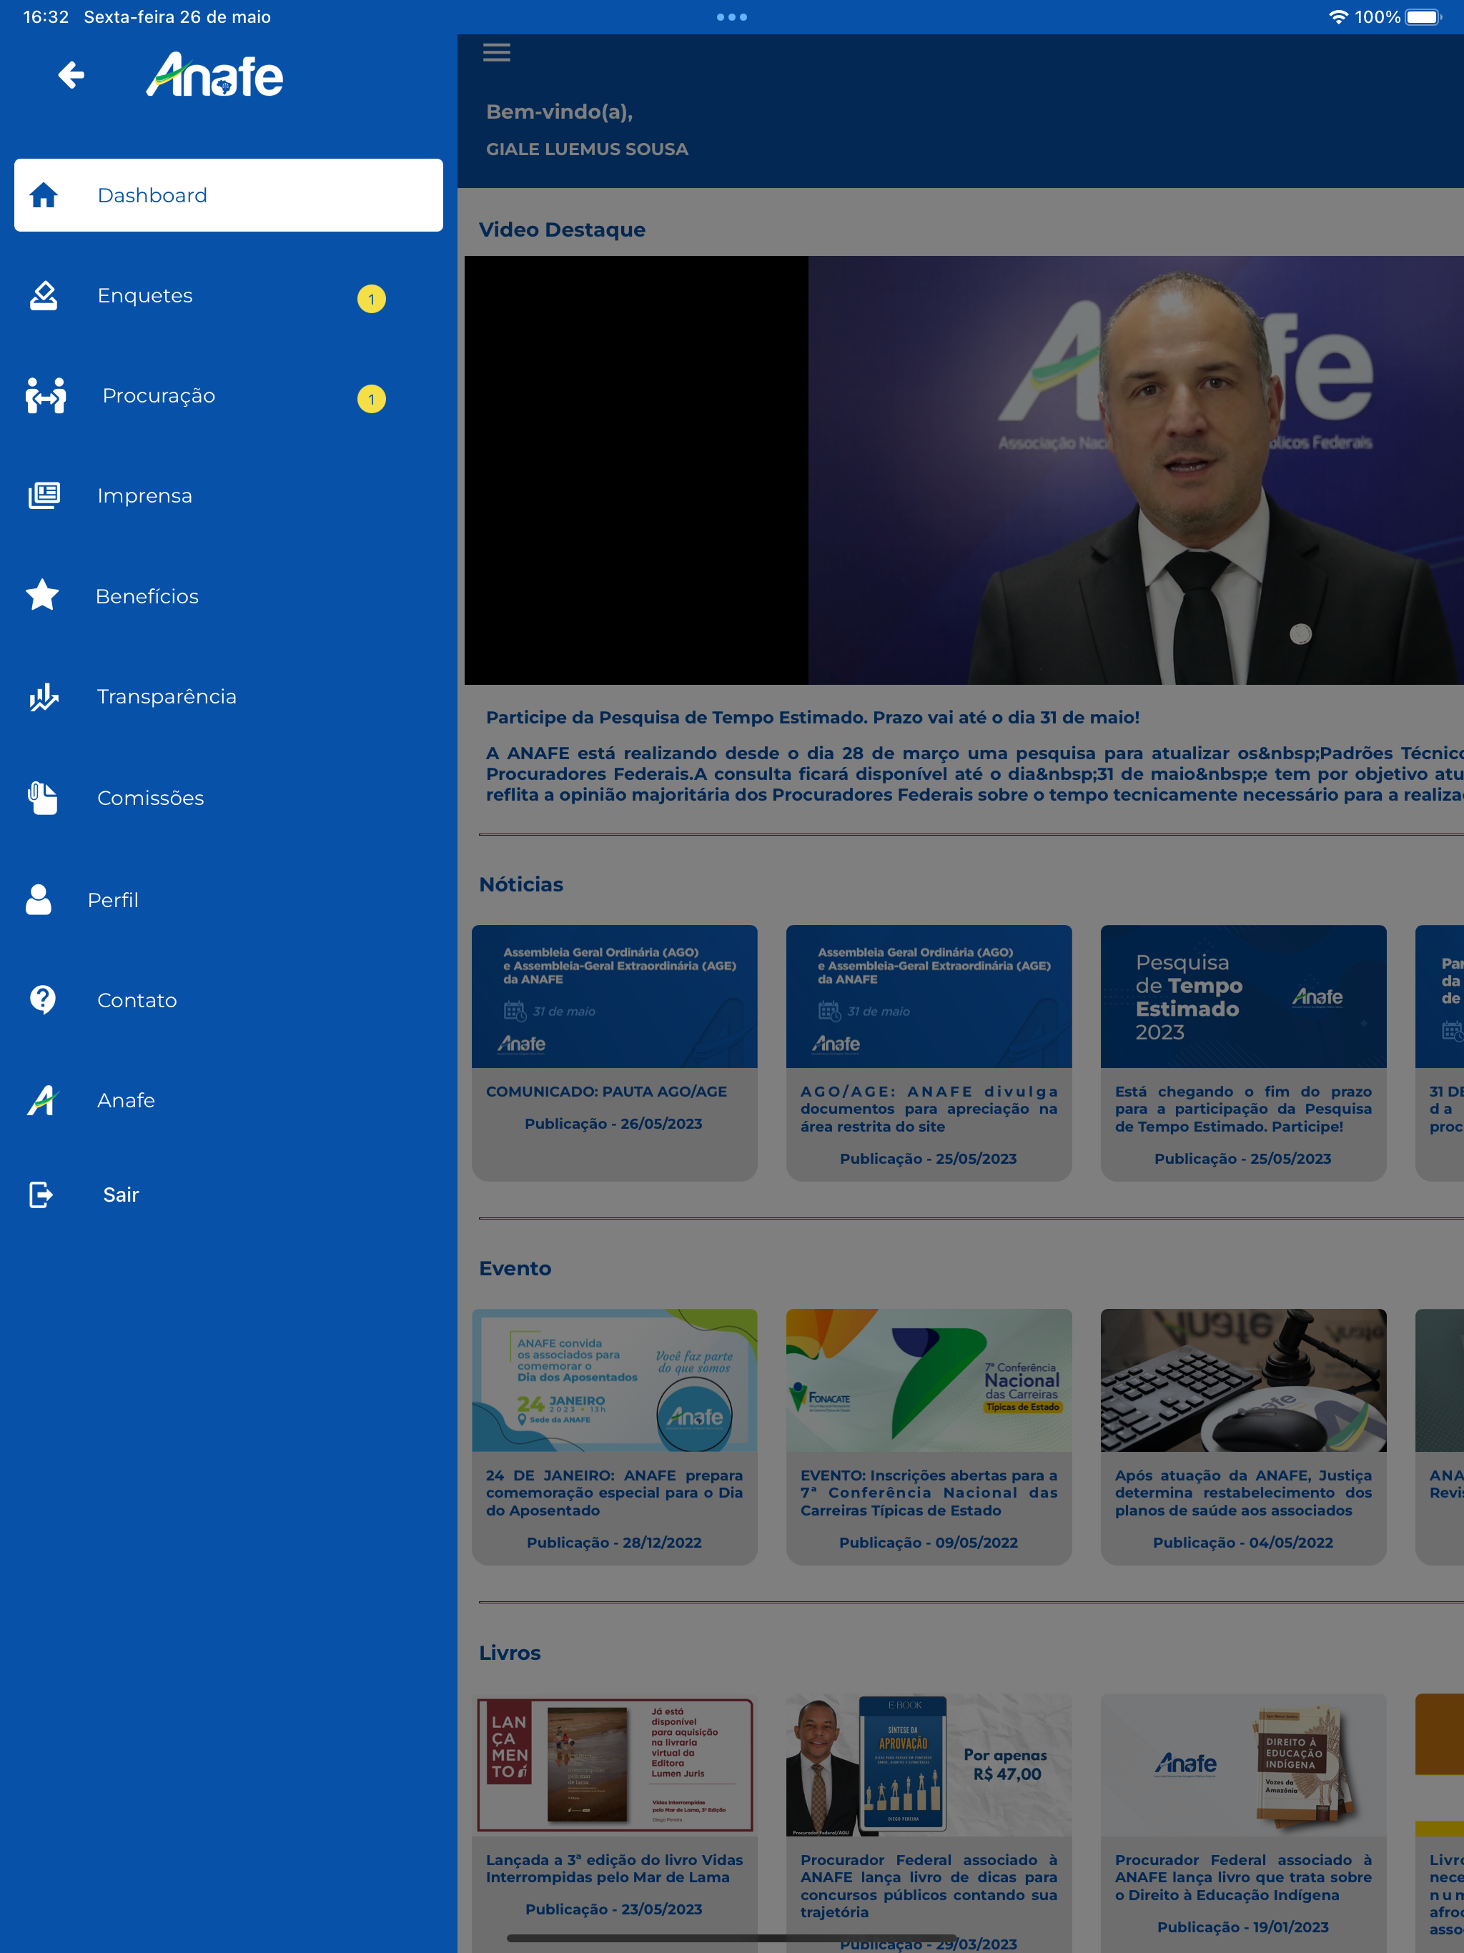Tap the Procuração notification badge

click(x=372, y=399)
